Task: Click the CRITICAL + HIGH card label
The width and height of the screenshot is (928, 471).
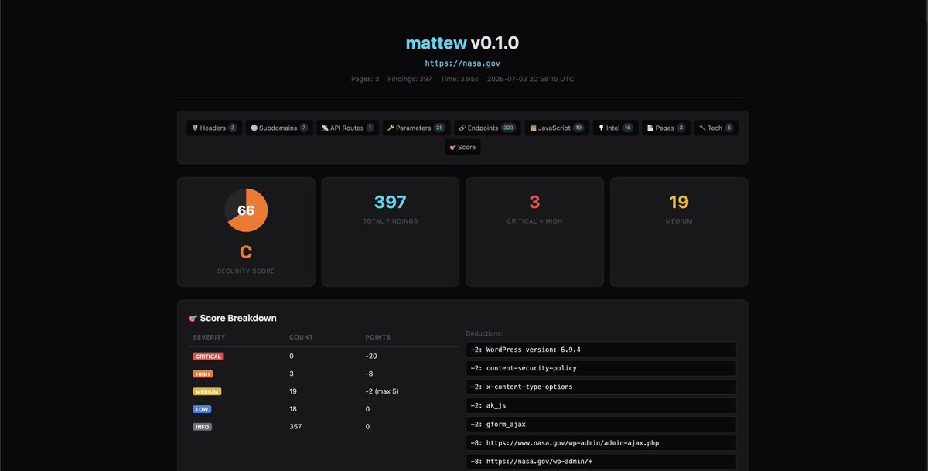Action: click(x=534, y=221)
